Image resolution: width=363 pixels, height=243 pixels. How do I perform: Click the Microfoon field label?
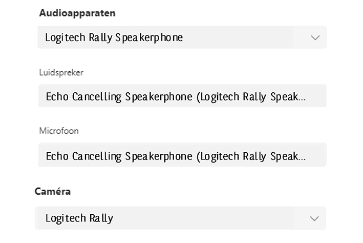(x=59, y=131)
